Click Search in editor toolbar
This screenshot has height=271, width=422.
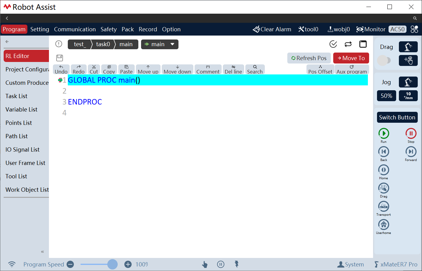coord(255,69)
